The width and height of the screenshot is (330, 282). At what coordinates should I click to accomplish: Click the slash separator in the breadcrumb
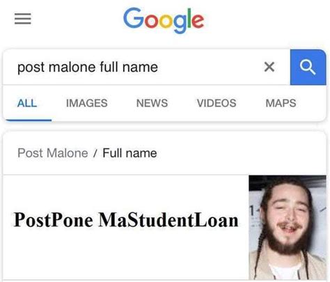point(95,153)
